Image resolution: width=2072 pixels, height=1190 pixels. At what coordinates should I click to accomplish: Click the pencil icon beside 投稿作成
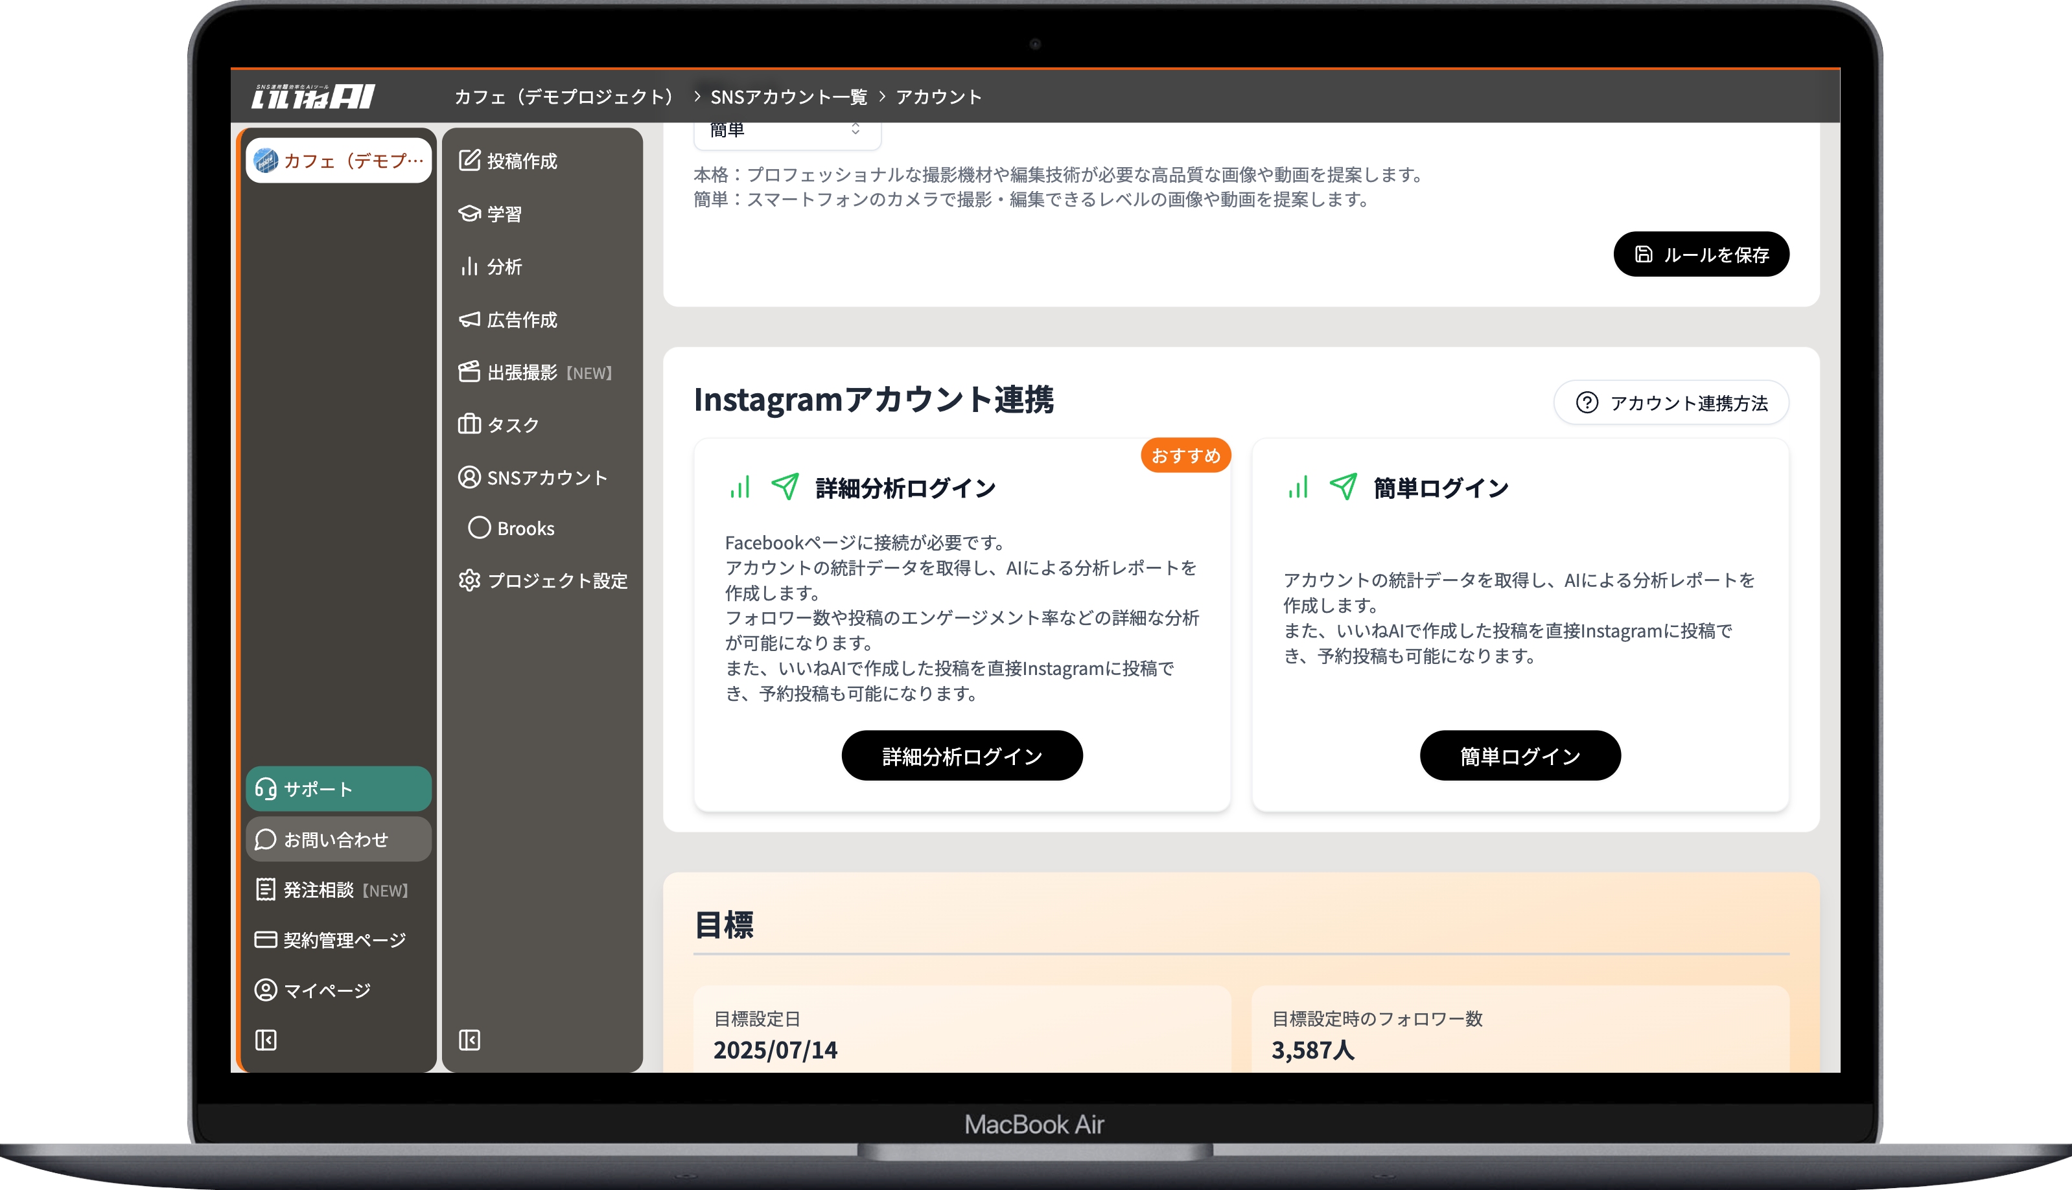(x=469, y=160)
